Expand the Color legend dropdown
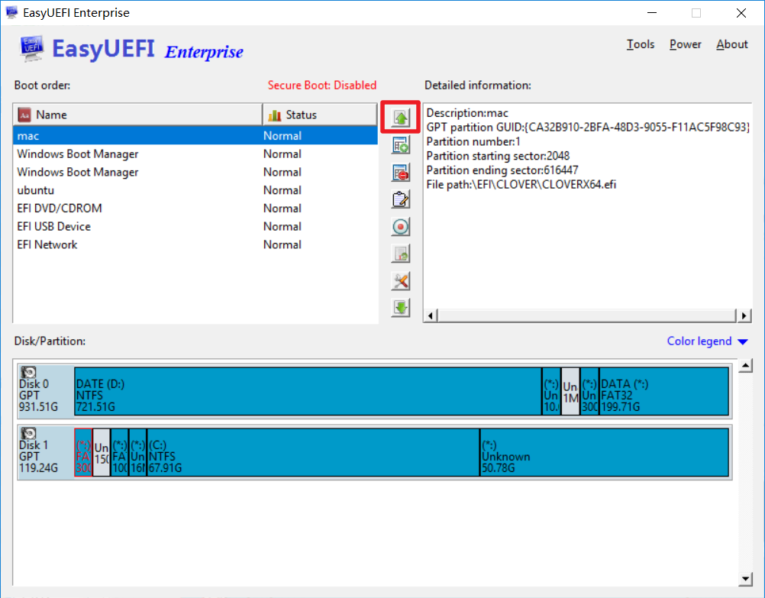This screenshot has width=765, height=598. (708, 341)
